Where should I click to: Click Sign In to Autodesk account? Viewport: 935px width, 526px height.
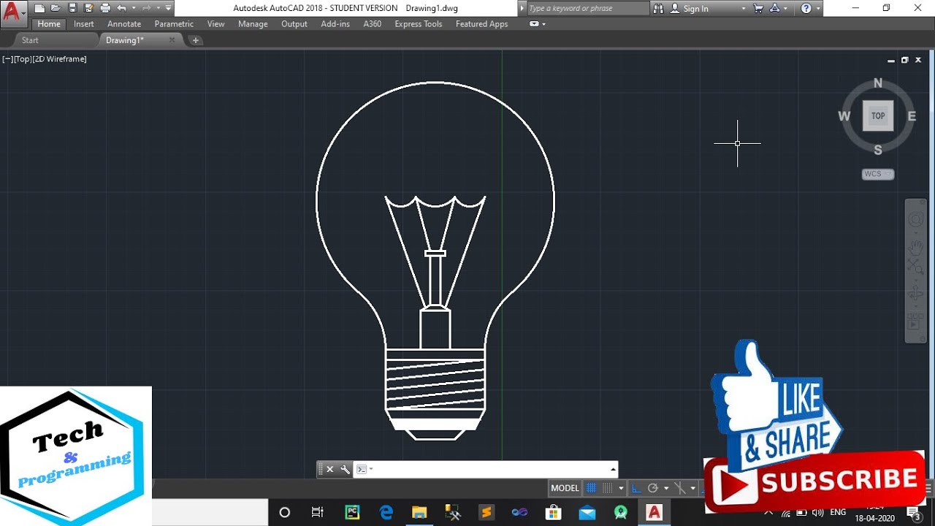pyautogui.click(x=690, y=9)
